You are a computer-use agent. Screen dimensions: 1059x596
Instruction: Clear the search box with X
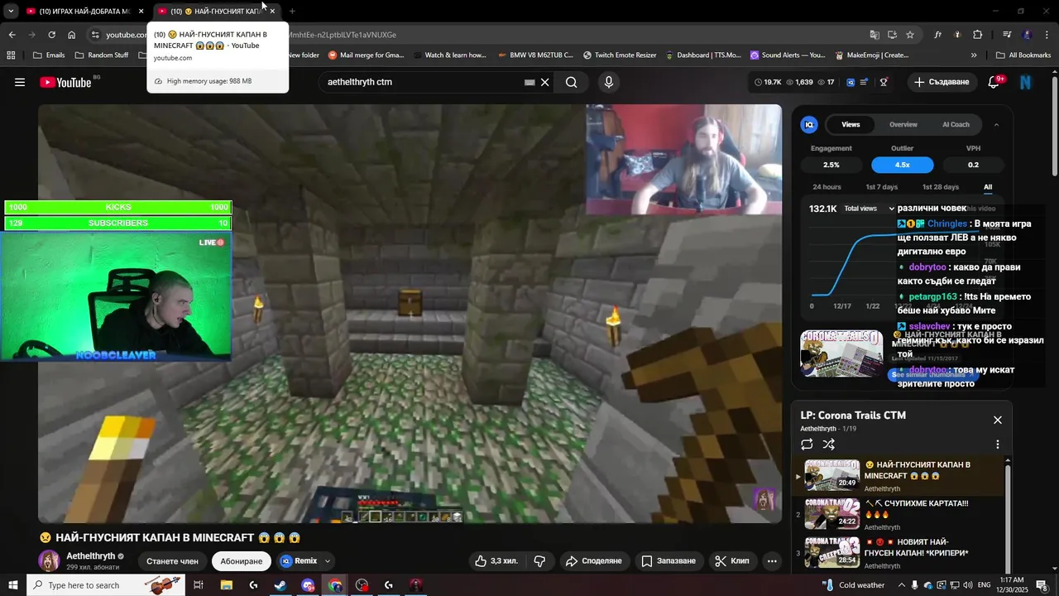click(x=545, y=82)
